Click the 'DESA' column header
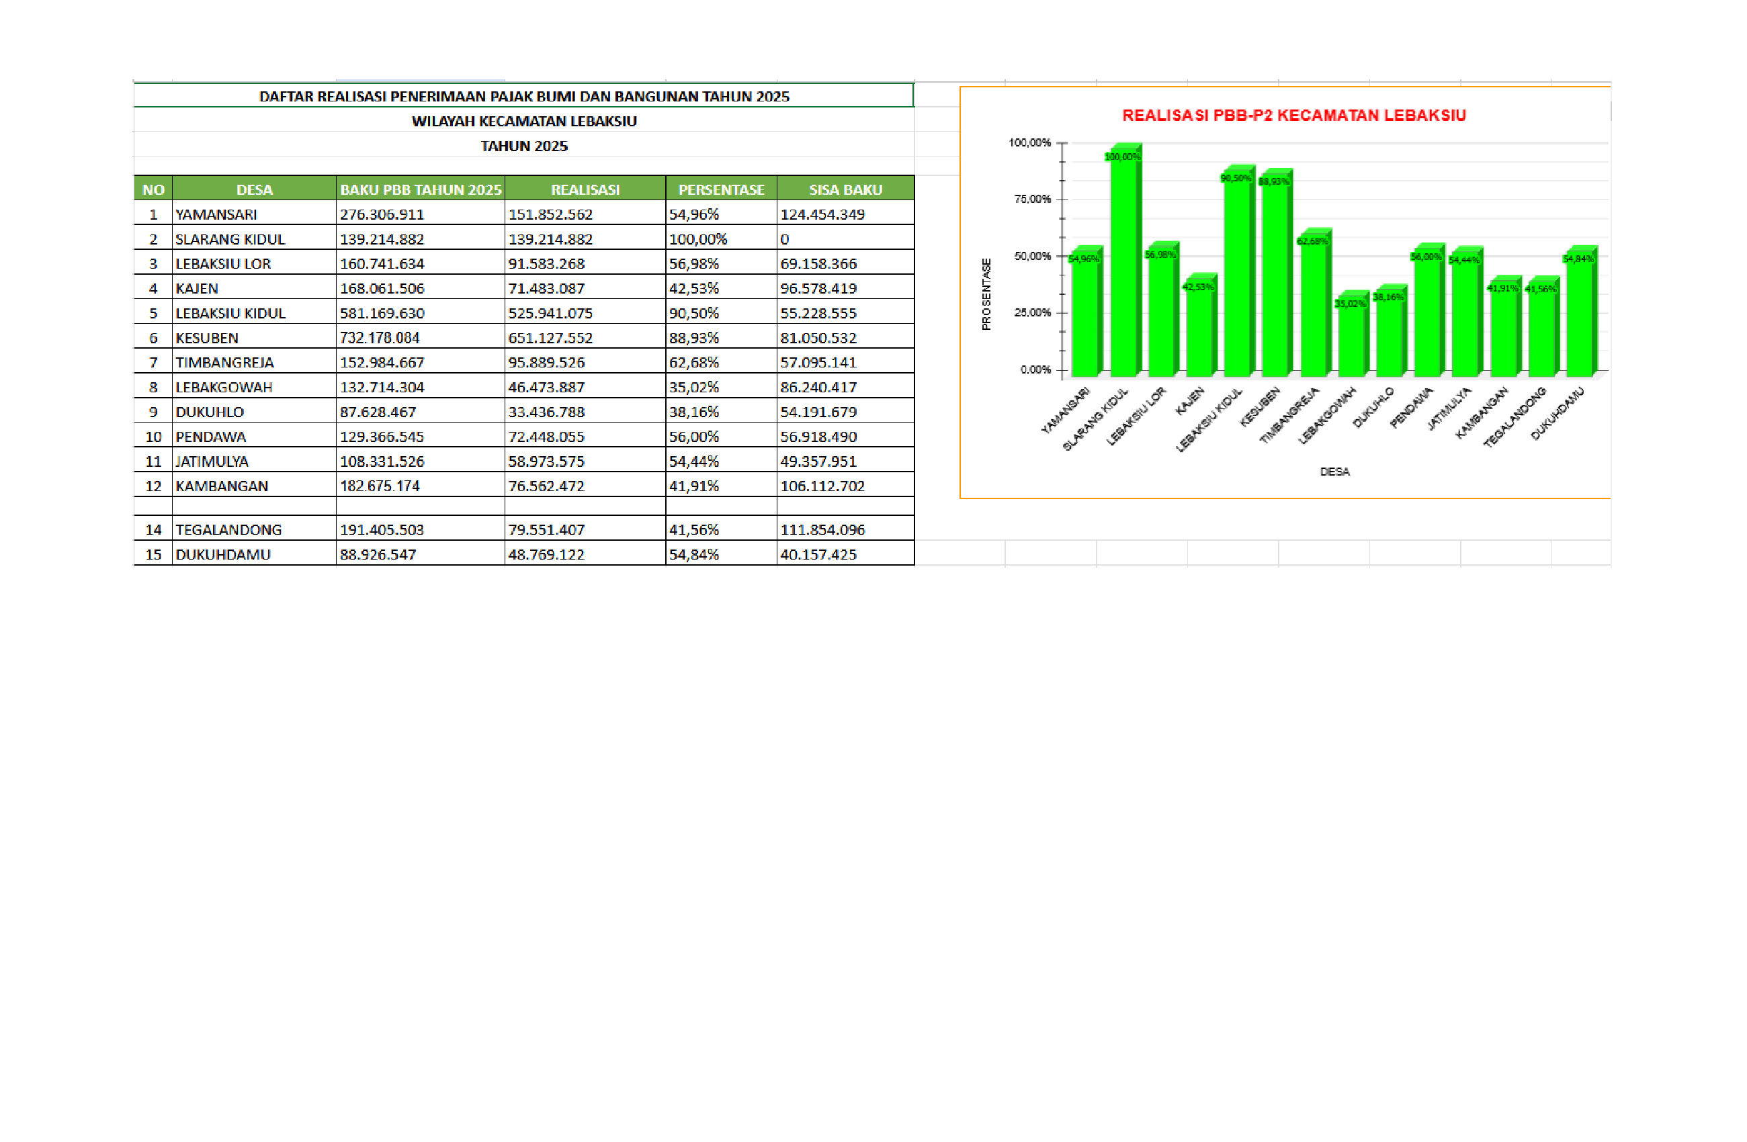Screen dimensions: 1747x1142 [254, 189]
